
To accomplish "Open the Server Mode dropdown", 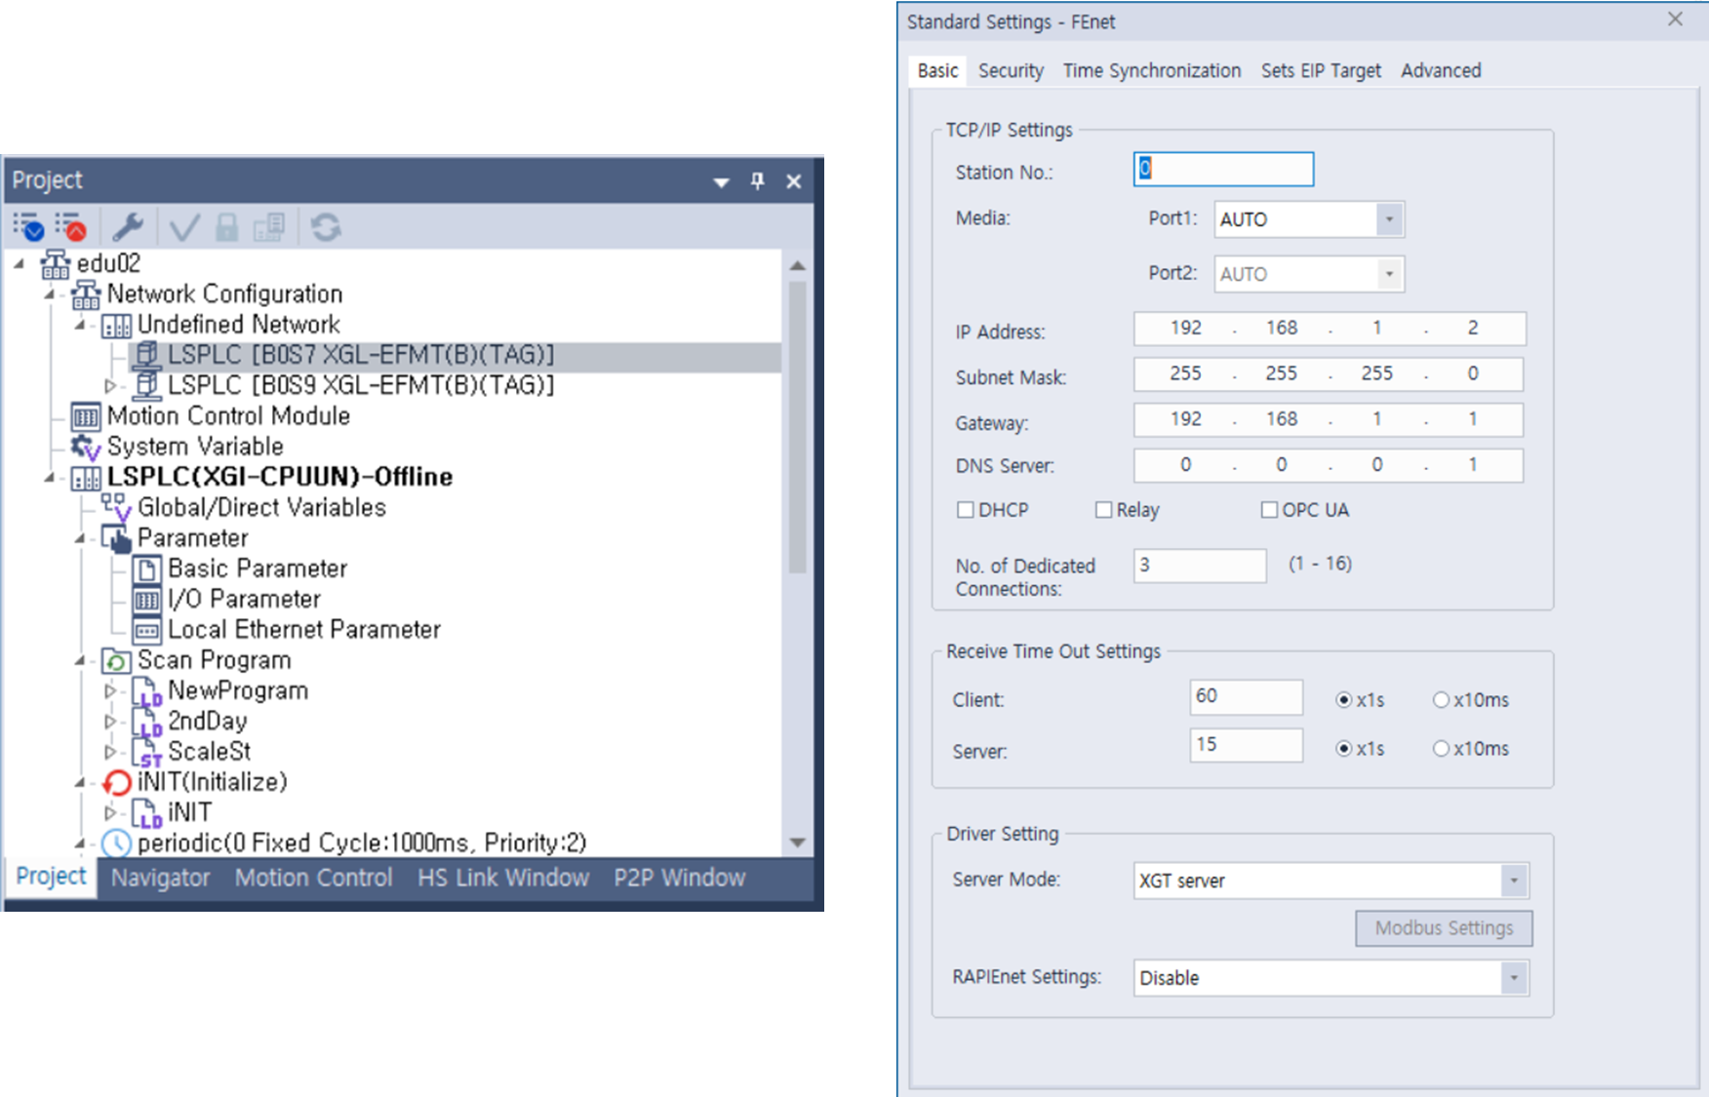I will coord(1515,880).
